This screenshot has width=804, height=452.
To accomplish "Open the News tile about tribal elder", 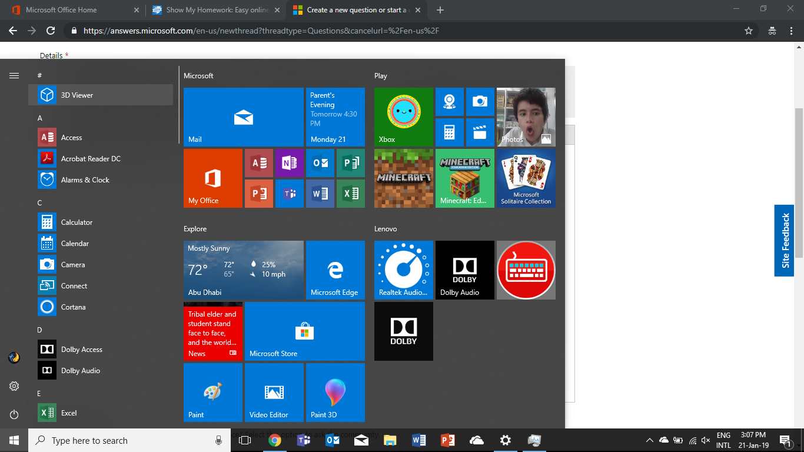I will [213, 331].
